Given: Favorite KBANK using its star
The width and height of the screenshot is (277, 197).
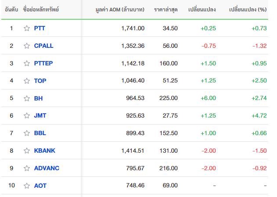Looking at the screenshot, I should point(27,150).
